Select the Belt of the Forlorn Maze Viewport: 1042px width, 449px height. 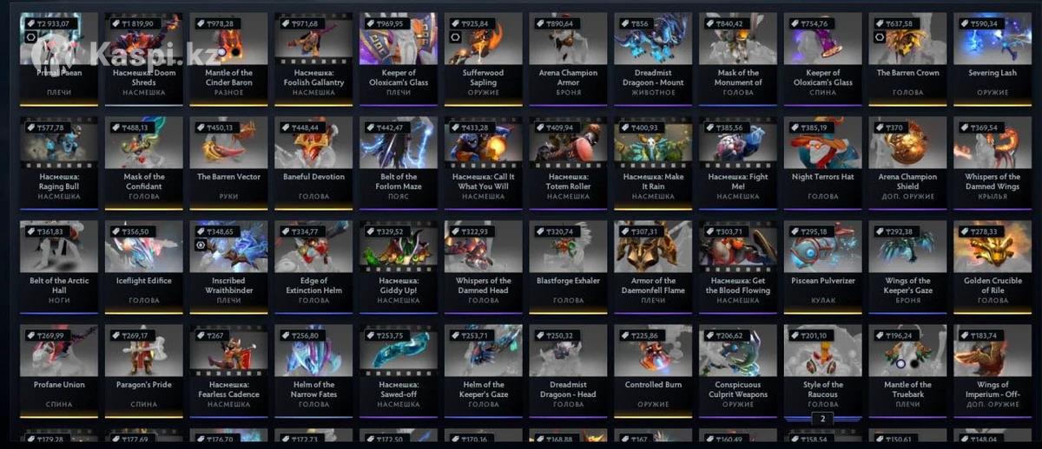(x=399, y=163)
